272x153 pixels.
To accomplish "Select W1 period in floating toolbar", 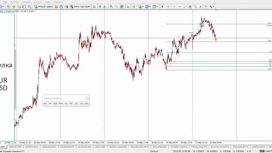I will click(82, 104).
